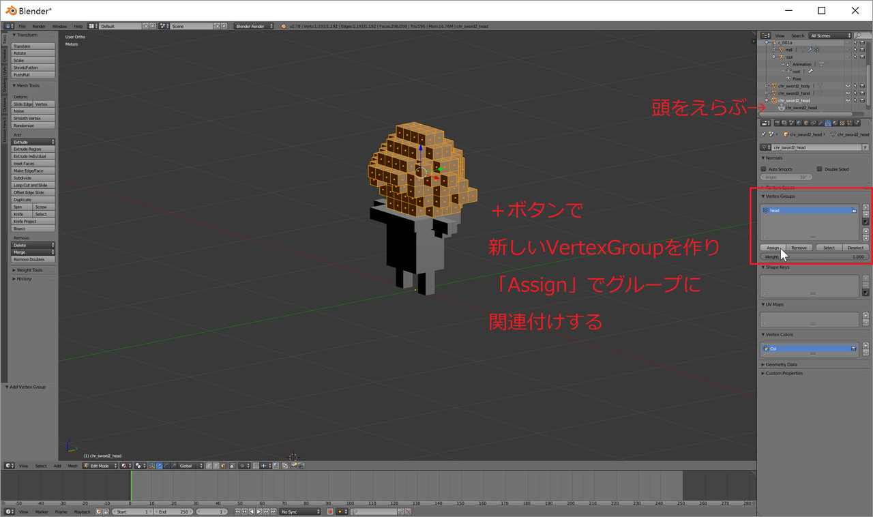Viewport: 873px width, 517px height.
Task: Click the Translate button
Action: [x=33, y=46]
